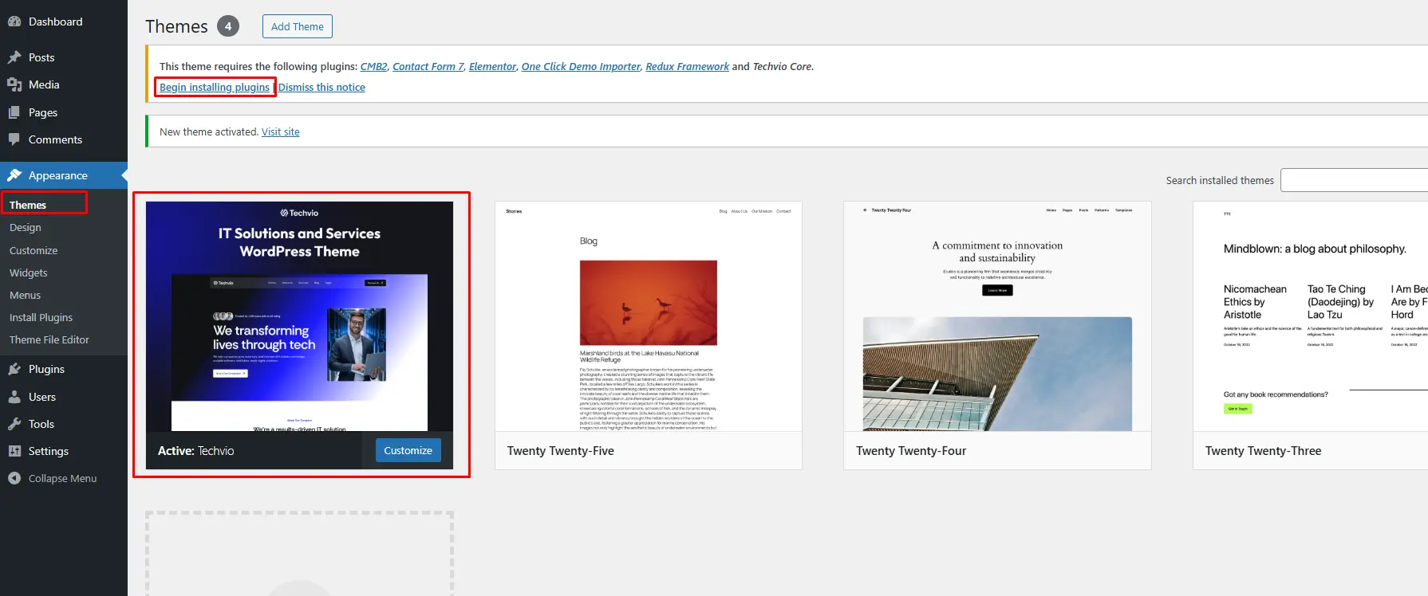Click the Media library icon
Screen dimensions: 1428x596
pos(14,84)
